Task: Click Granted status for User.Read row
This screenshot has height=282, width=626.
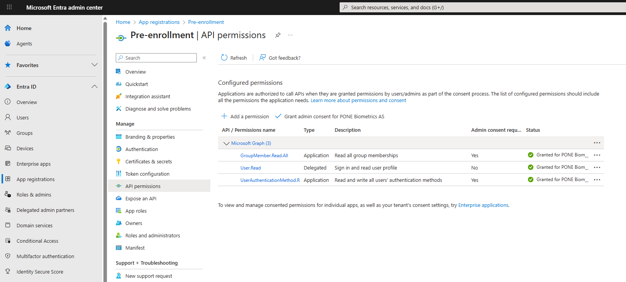Action: coord(558,167)
